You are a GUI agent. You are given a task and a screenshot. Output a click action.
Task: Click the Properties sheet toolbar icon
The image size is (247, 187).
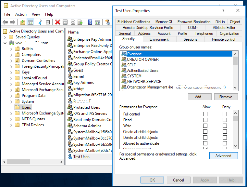click(x=65, y=22)
